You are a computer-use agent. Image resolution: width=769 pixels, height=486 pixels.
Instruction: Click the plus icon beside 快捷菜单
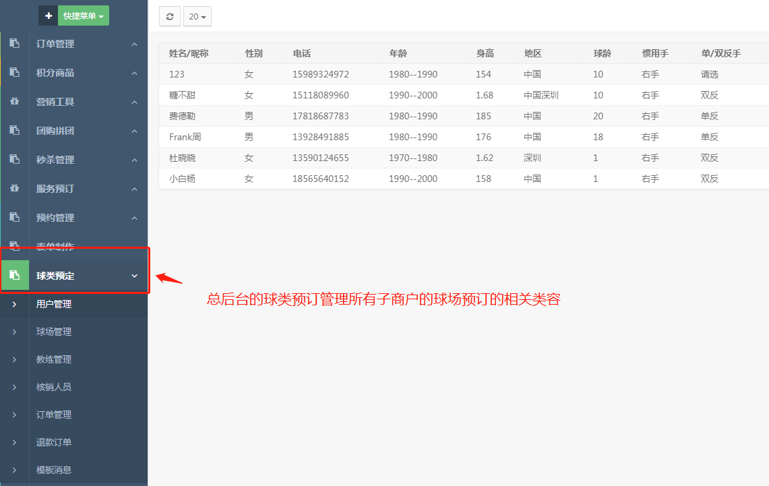click(x=49, y=16)
